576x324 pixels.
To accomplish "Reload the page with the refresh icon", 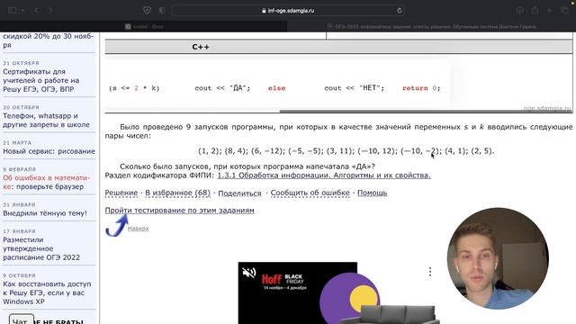I will (x=400, y=11).
